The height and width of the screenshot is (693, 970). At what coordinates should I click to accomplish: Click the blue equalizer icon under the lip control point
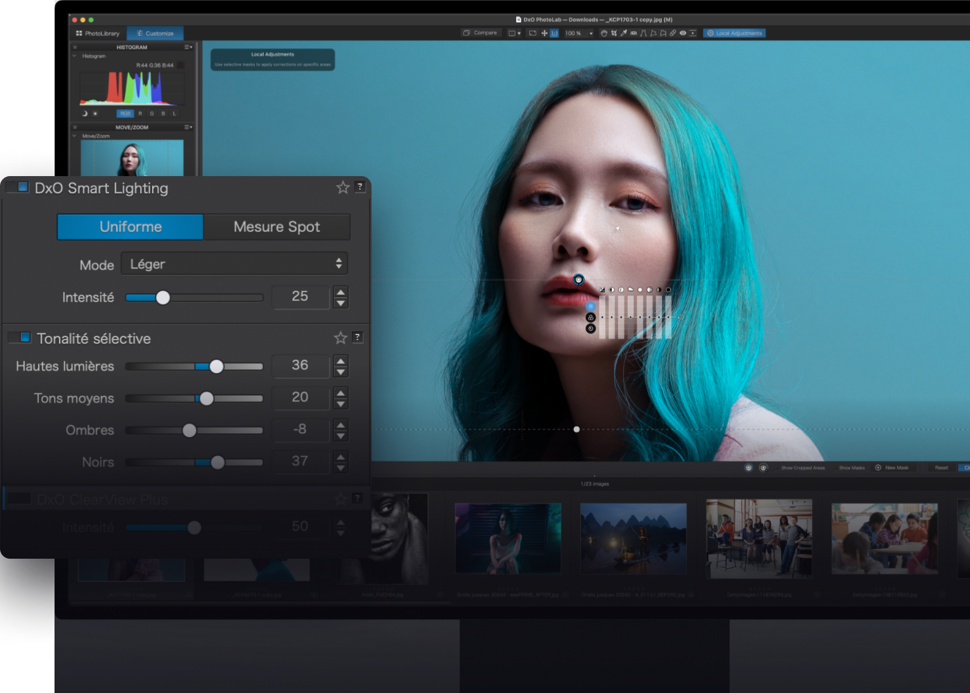[591, 306]
